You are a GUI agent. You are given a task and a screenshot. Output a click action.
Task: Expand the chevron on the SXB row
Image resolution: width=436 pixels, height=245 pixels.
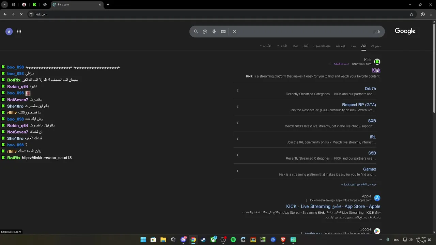click(x=237, y=122)
